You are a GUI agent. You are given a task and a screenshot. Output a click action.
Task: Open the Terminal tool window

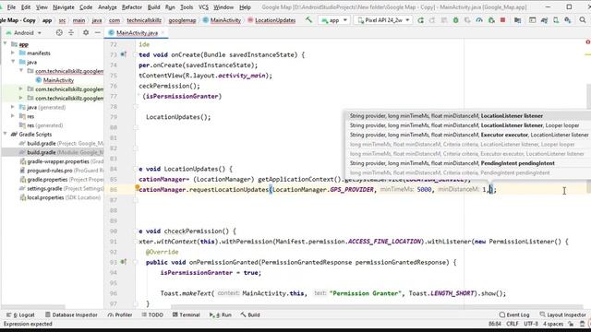tap(187, 314)
